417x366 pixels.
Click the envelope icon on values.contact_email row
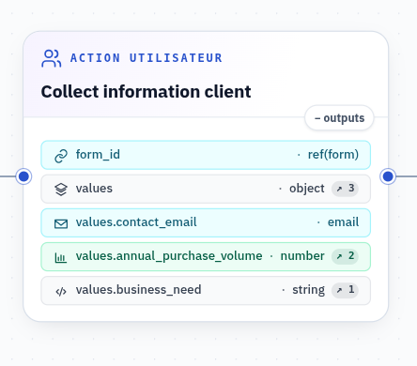(61, 223)
